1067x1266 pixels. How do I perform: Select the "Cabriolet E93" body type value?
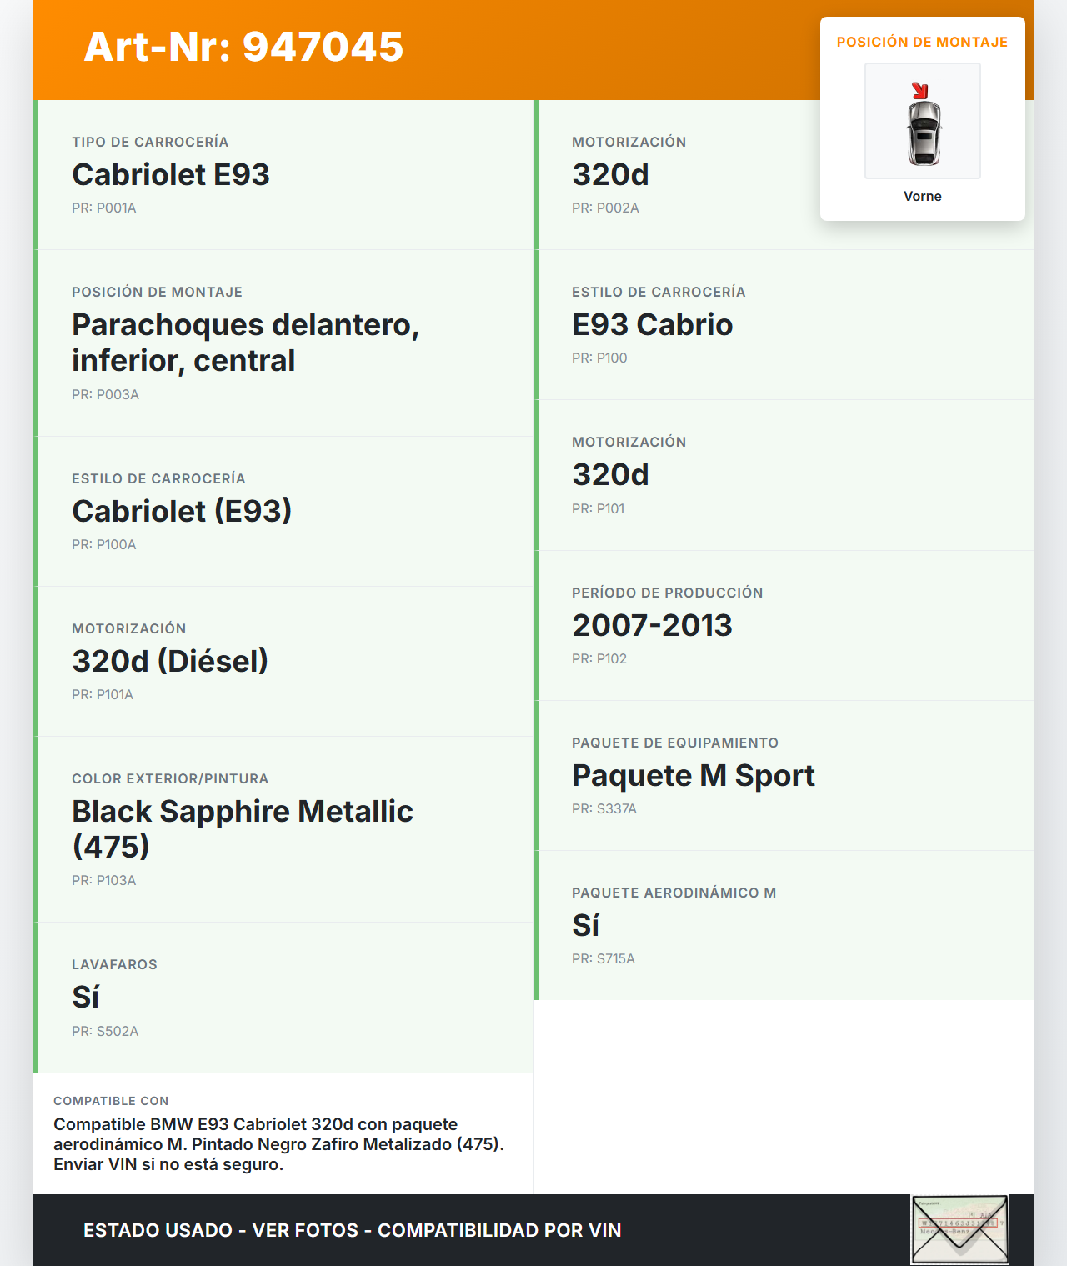pos(171,174)
